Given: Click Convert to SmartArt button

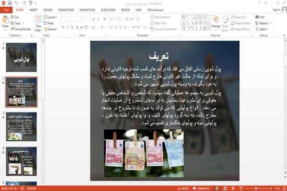Looking at the screenshot, I should [164, 29].
